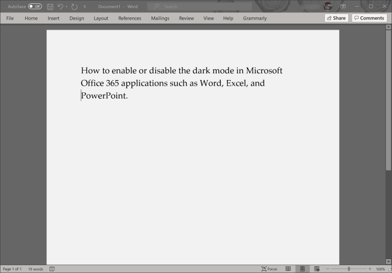Switch to the Home tab
Image resolution: width=392 pixels, height=273 pixels.
[x=31, y=18]
